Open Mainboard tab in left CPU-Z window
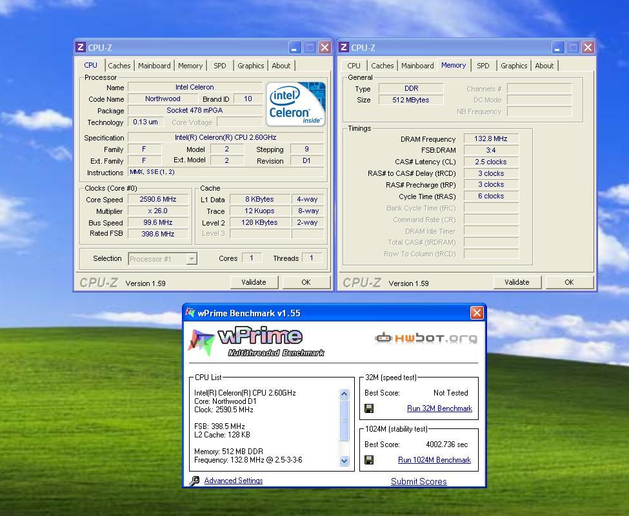The width and height of the screenshot is (629, 516). click(x=154, y=66)
